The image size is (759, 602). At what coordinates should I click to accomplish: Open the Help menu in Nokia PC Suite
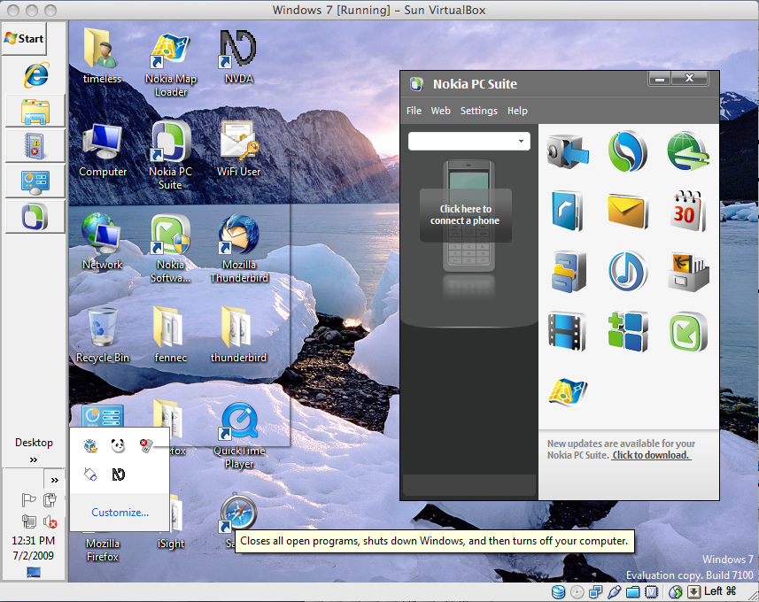pyautogui.click(x=517, y=111)
